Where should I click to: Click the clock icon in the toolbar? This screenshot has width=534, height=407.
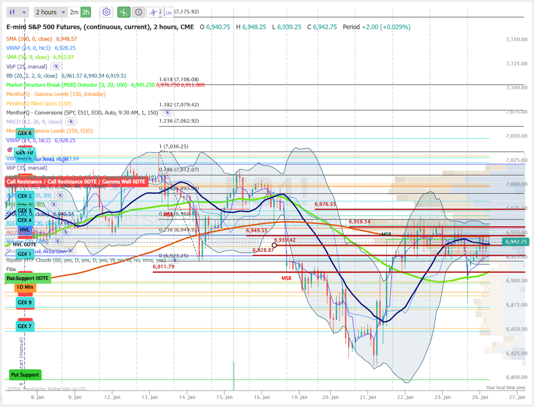[138, 12]
